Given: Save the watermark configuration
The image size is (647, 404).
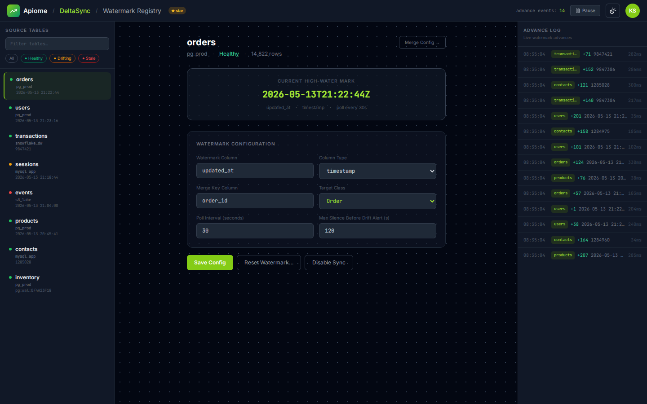Looking at the screenshot, I should [x=210, y=263].
